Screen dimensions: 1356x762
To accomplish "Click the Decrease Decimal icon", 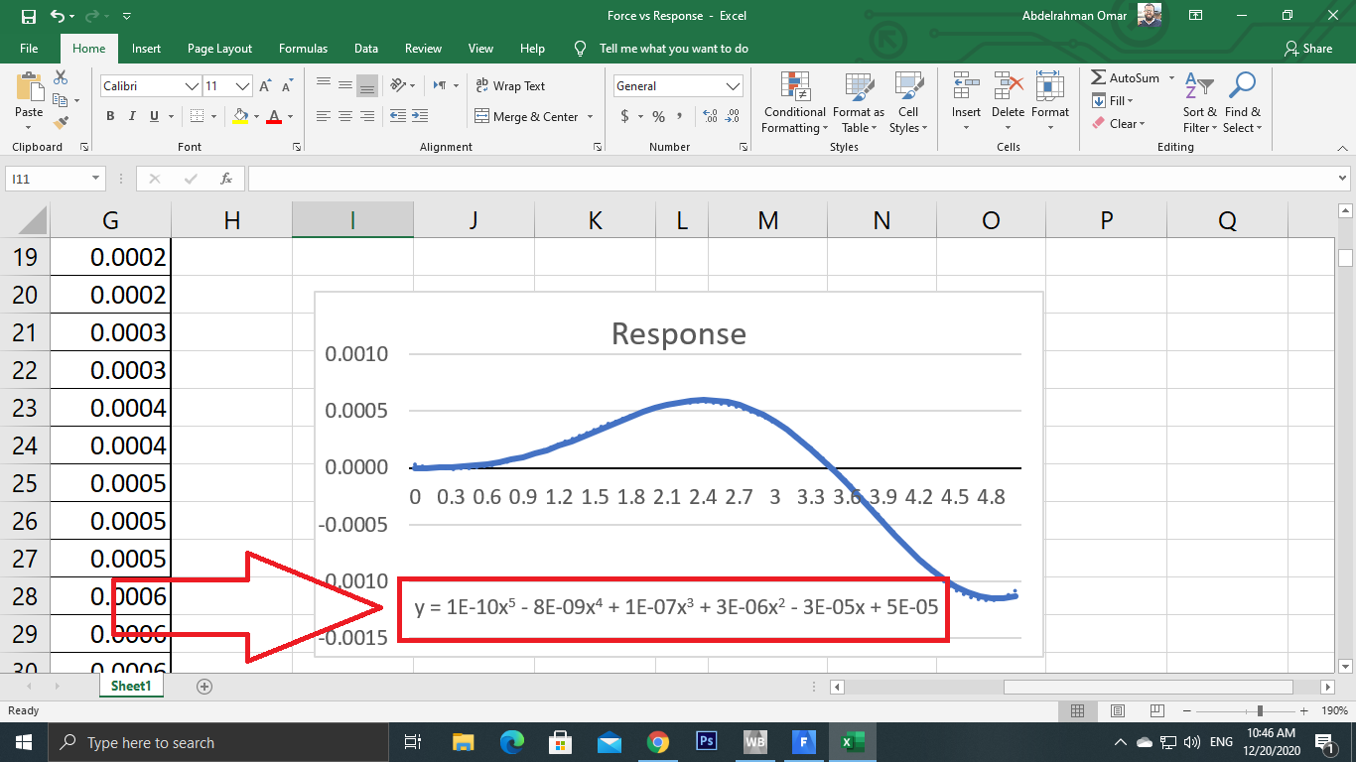I will pyautogui.click(x=733, y=117).
